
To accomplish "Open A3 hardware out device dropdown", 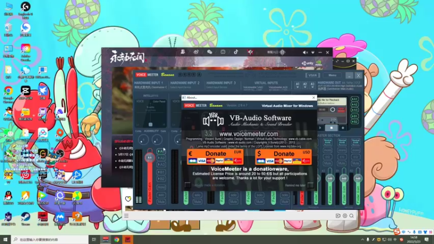I will tap(312, 85).
